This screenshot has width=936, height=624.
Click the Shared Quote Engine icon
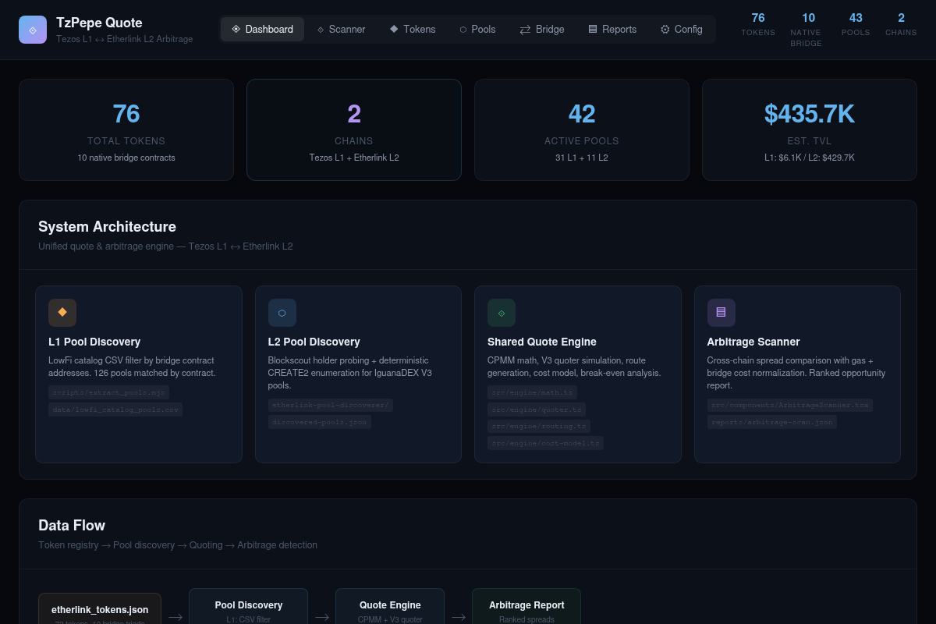pyautogui.click(x=502, y=313)
